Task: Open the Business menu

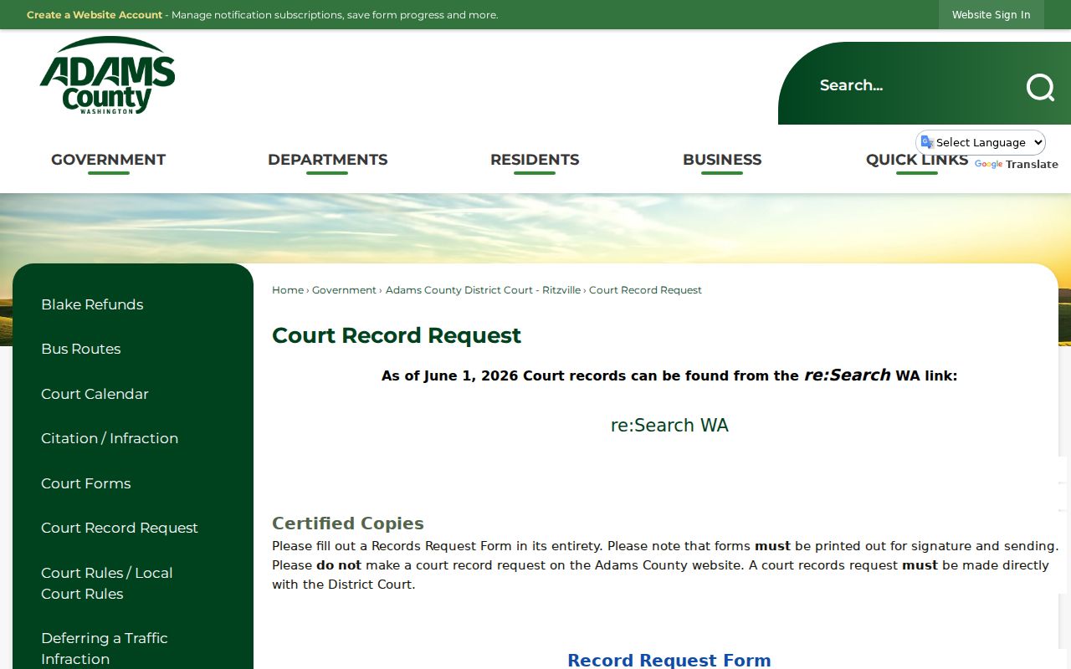Action: pos(722,160)
